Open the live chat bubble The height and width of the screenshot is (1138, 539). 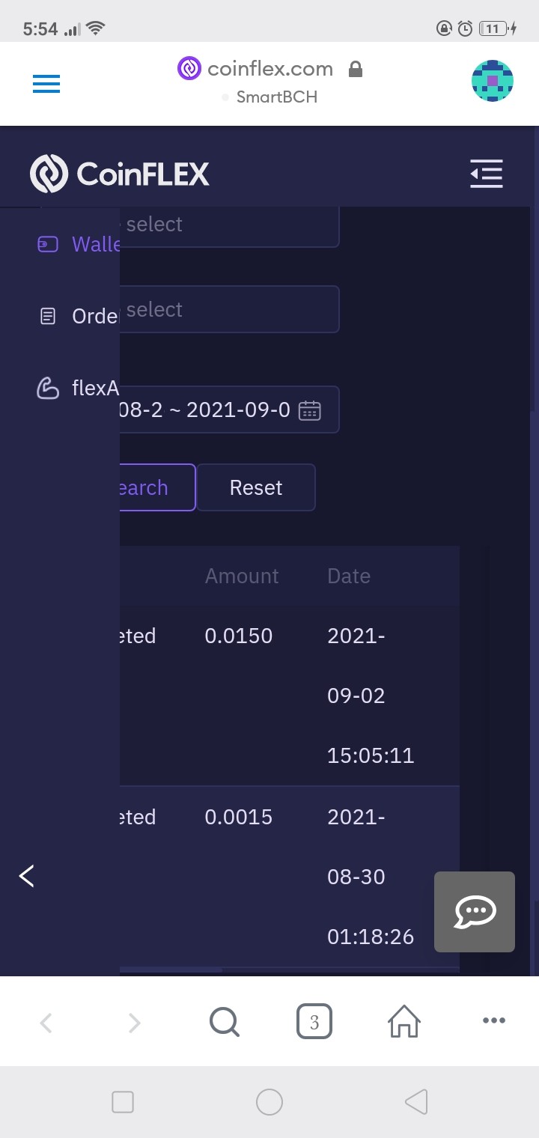[475, 912]
